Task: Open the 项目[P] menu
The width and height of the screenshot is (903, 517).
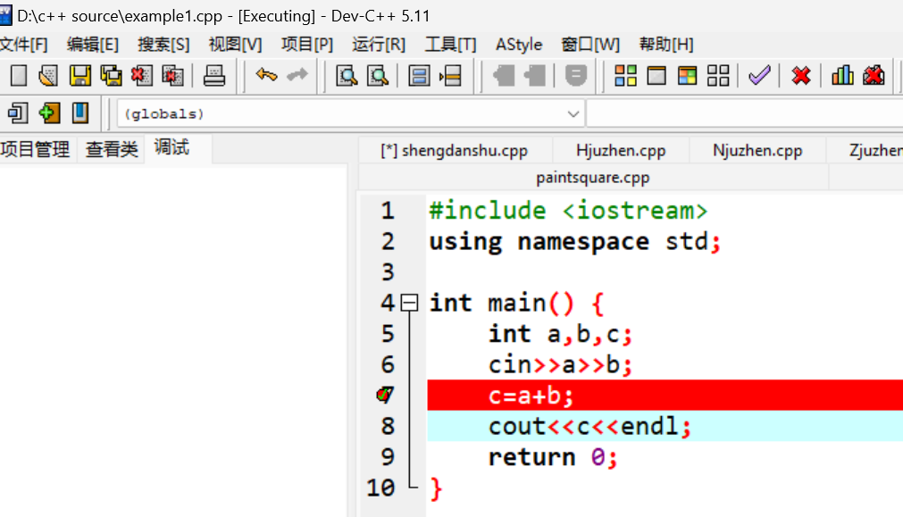Action: 307,45
